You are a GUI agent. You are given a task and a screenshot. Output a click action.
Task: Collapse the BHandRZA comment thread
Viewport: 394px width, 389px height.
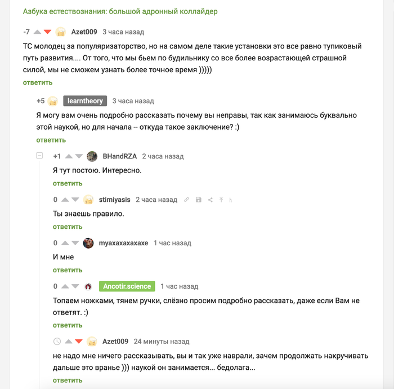(x=39, y=156)
